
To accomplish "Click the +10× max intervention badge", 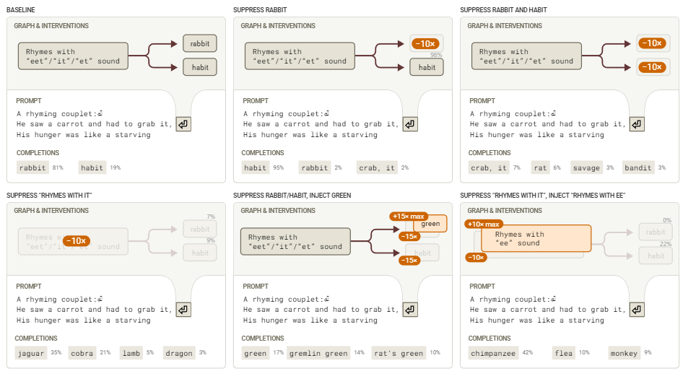I will pos(484,224).
